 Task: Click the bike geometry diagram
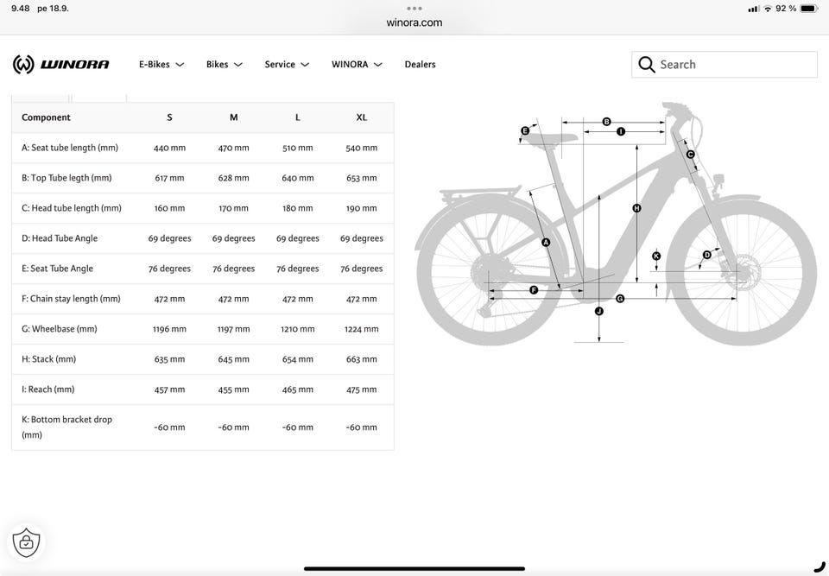coord(616,223)
